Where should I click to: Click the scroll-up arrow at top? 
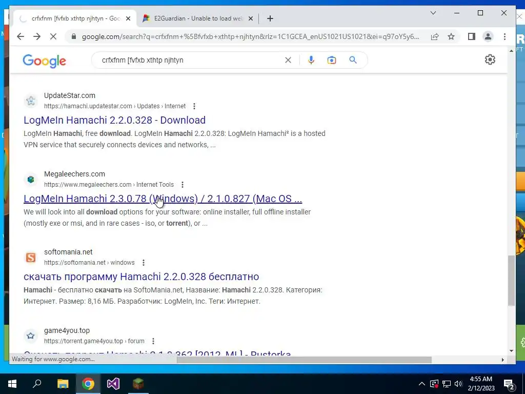[x=511, y=51]
